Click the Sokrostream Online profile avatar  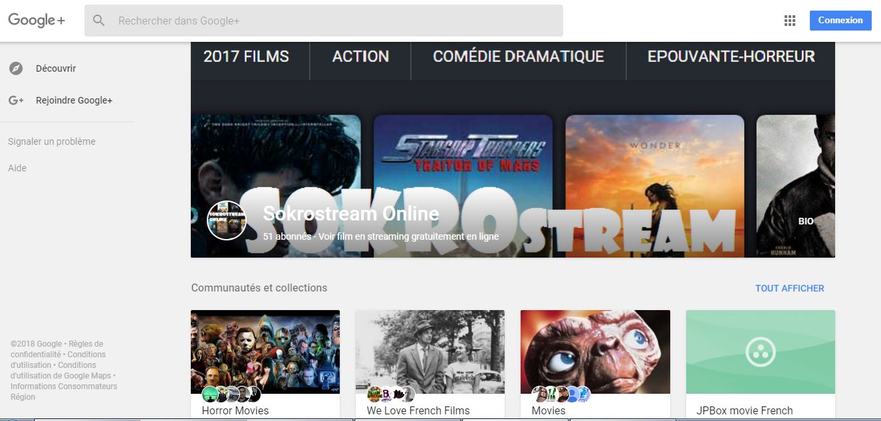(227, 220)
